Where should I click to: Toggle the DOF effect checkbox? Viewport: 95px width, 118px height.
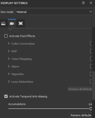coord(91,51)
